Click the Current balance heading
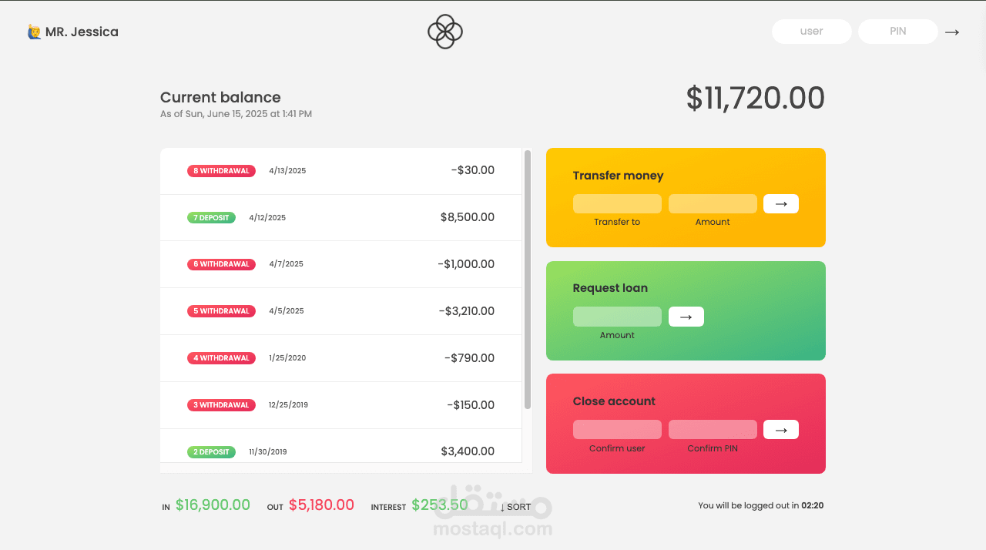This screenshot has width=986, height=550. [x=220, y=98]
